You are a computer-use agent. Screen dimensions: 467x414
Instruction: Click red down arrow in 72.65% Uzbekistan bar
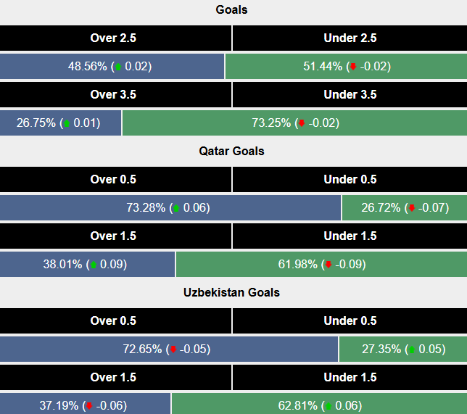173,349
